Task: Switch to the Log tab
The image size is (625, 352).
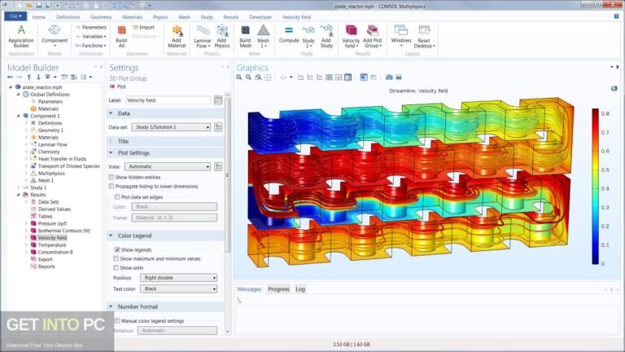Action: tap(300, 289)
